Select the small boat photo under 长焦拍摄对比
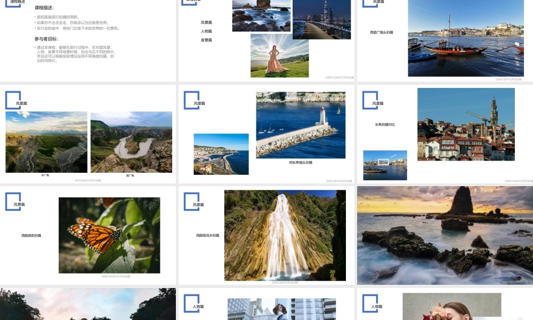 click(385, 165)
